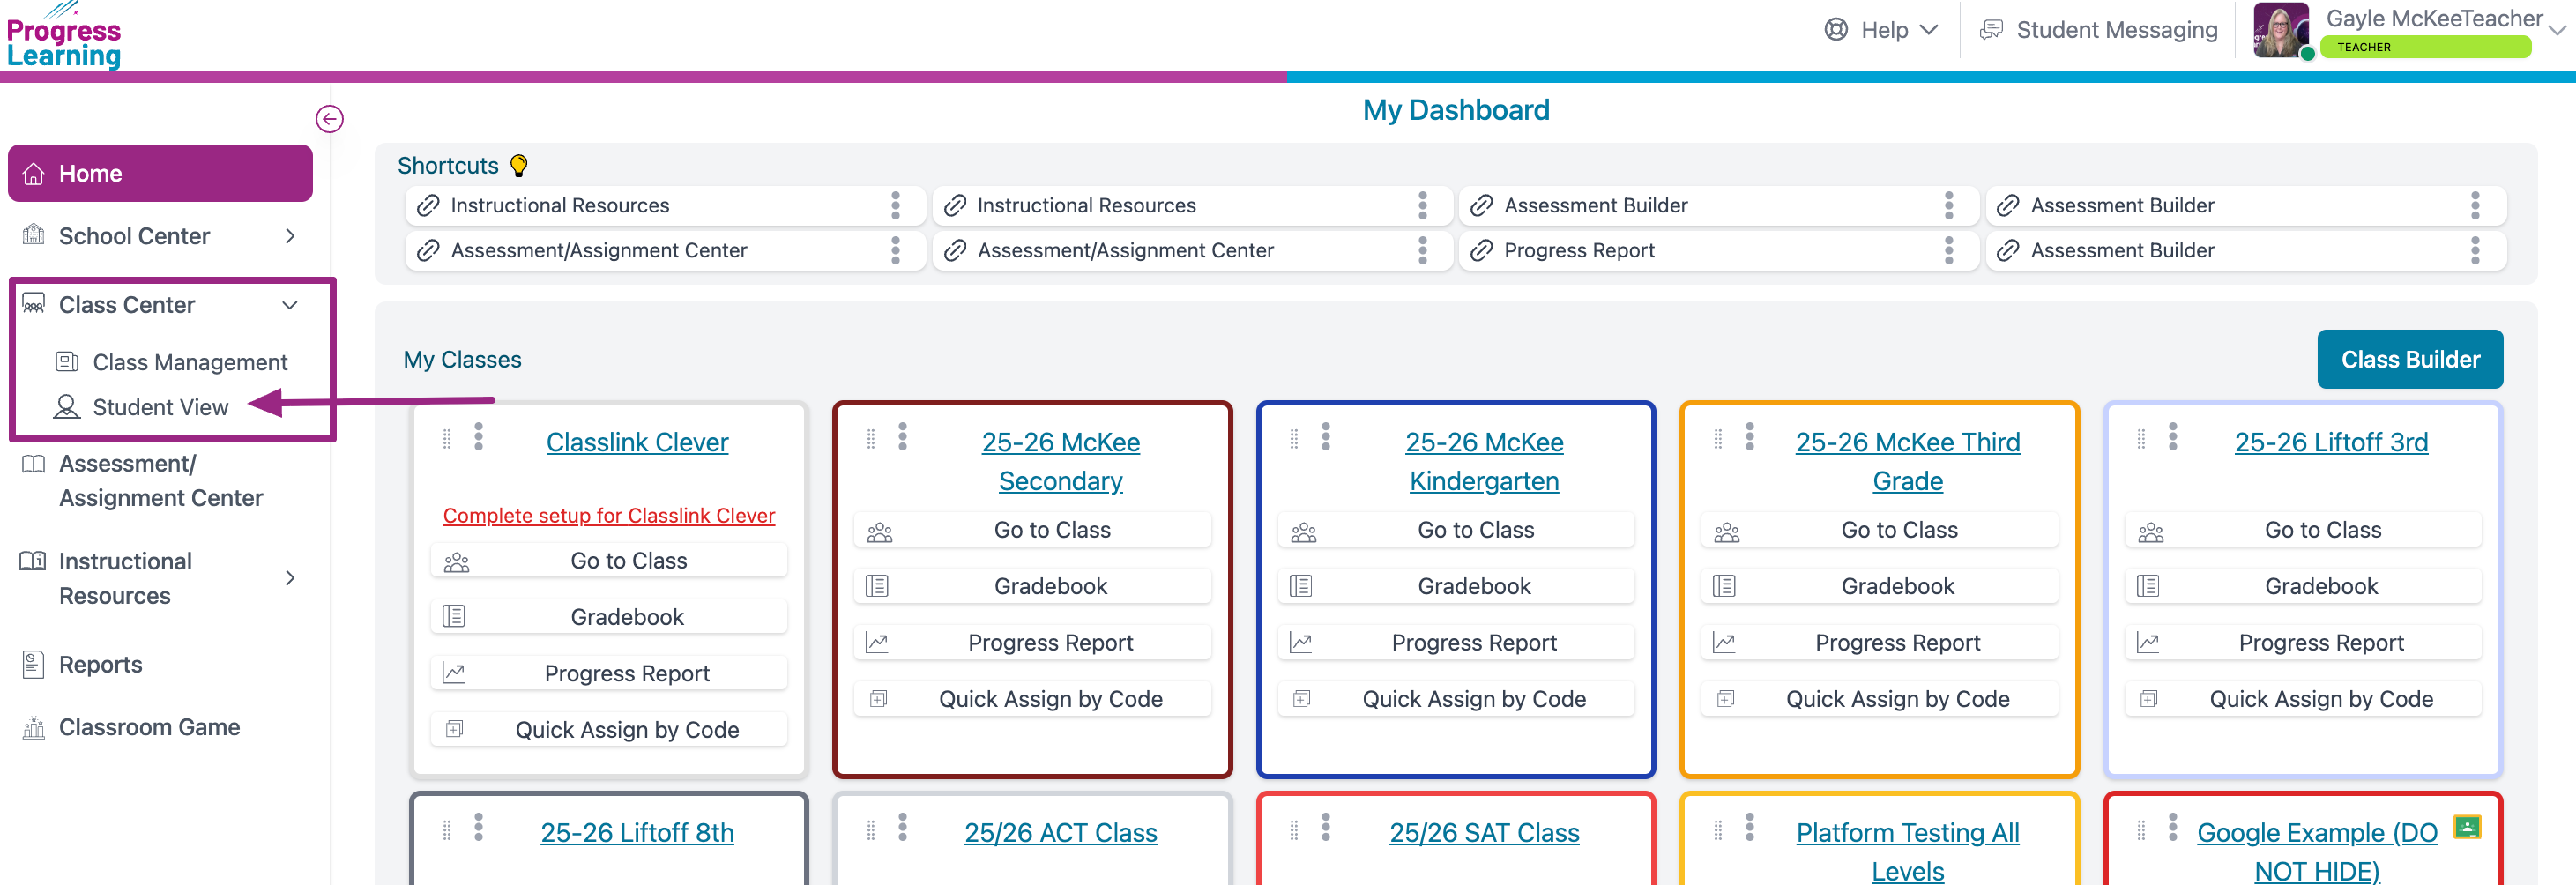Open Quick Assign by Code for Classlink Clever

(609, 730)
